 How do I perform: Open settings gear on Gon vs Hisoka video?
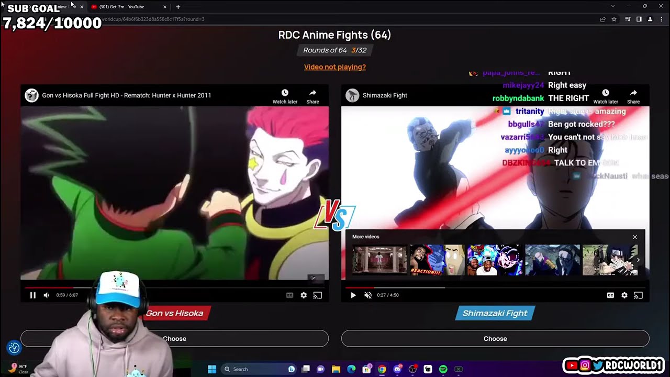[304, 295]
